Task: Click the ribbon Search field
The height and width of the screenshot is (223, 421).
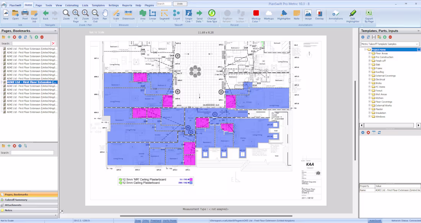Action: [x=164, y=4]
